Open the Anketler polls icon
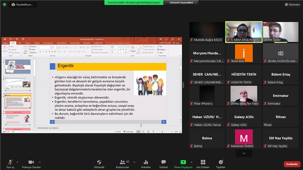The width and height of the screenshot is (303, 170). pos(146,163)
